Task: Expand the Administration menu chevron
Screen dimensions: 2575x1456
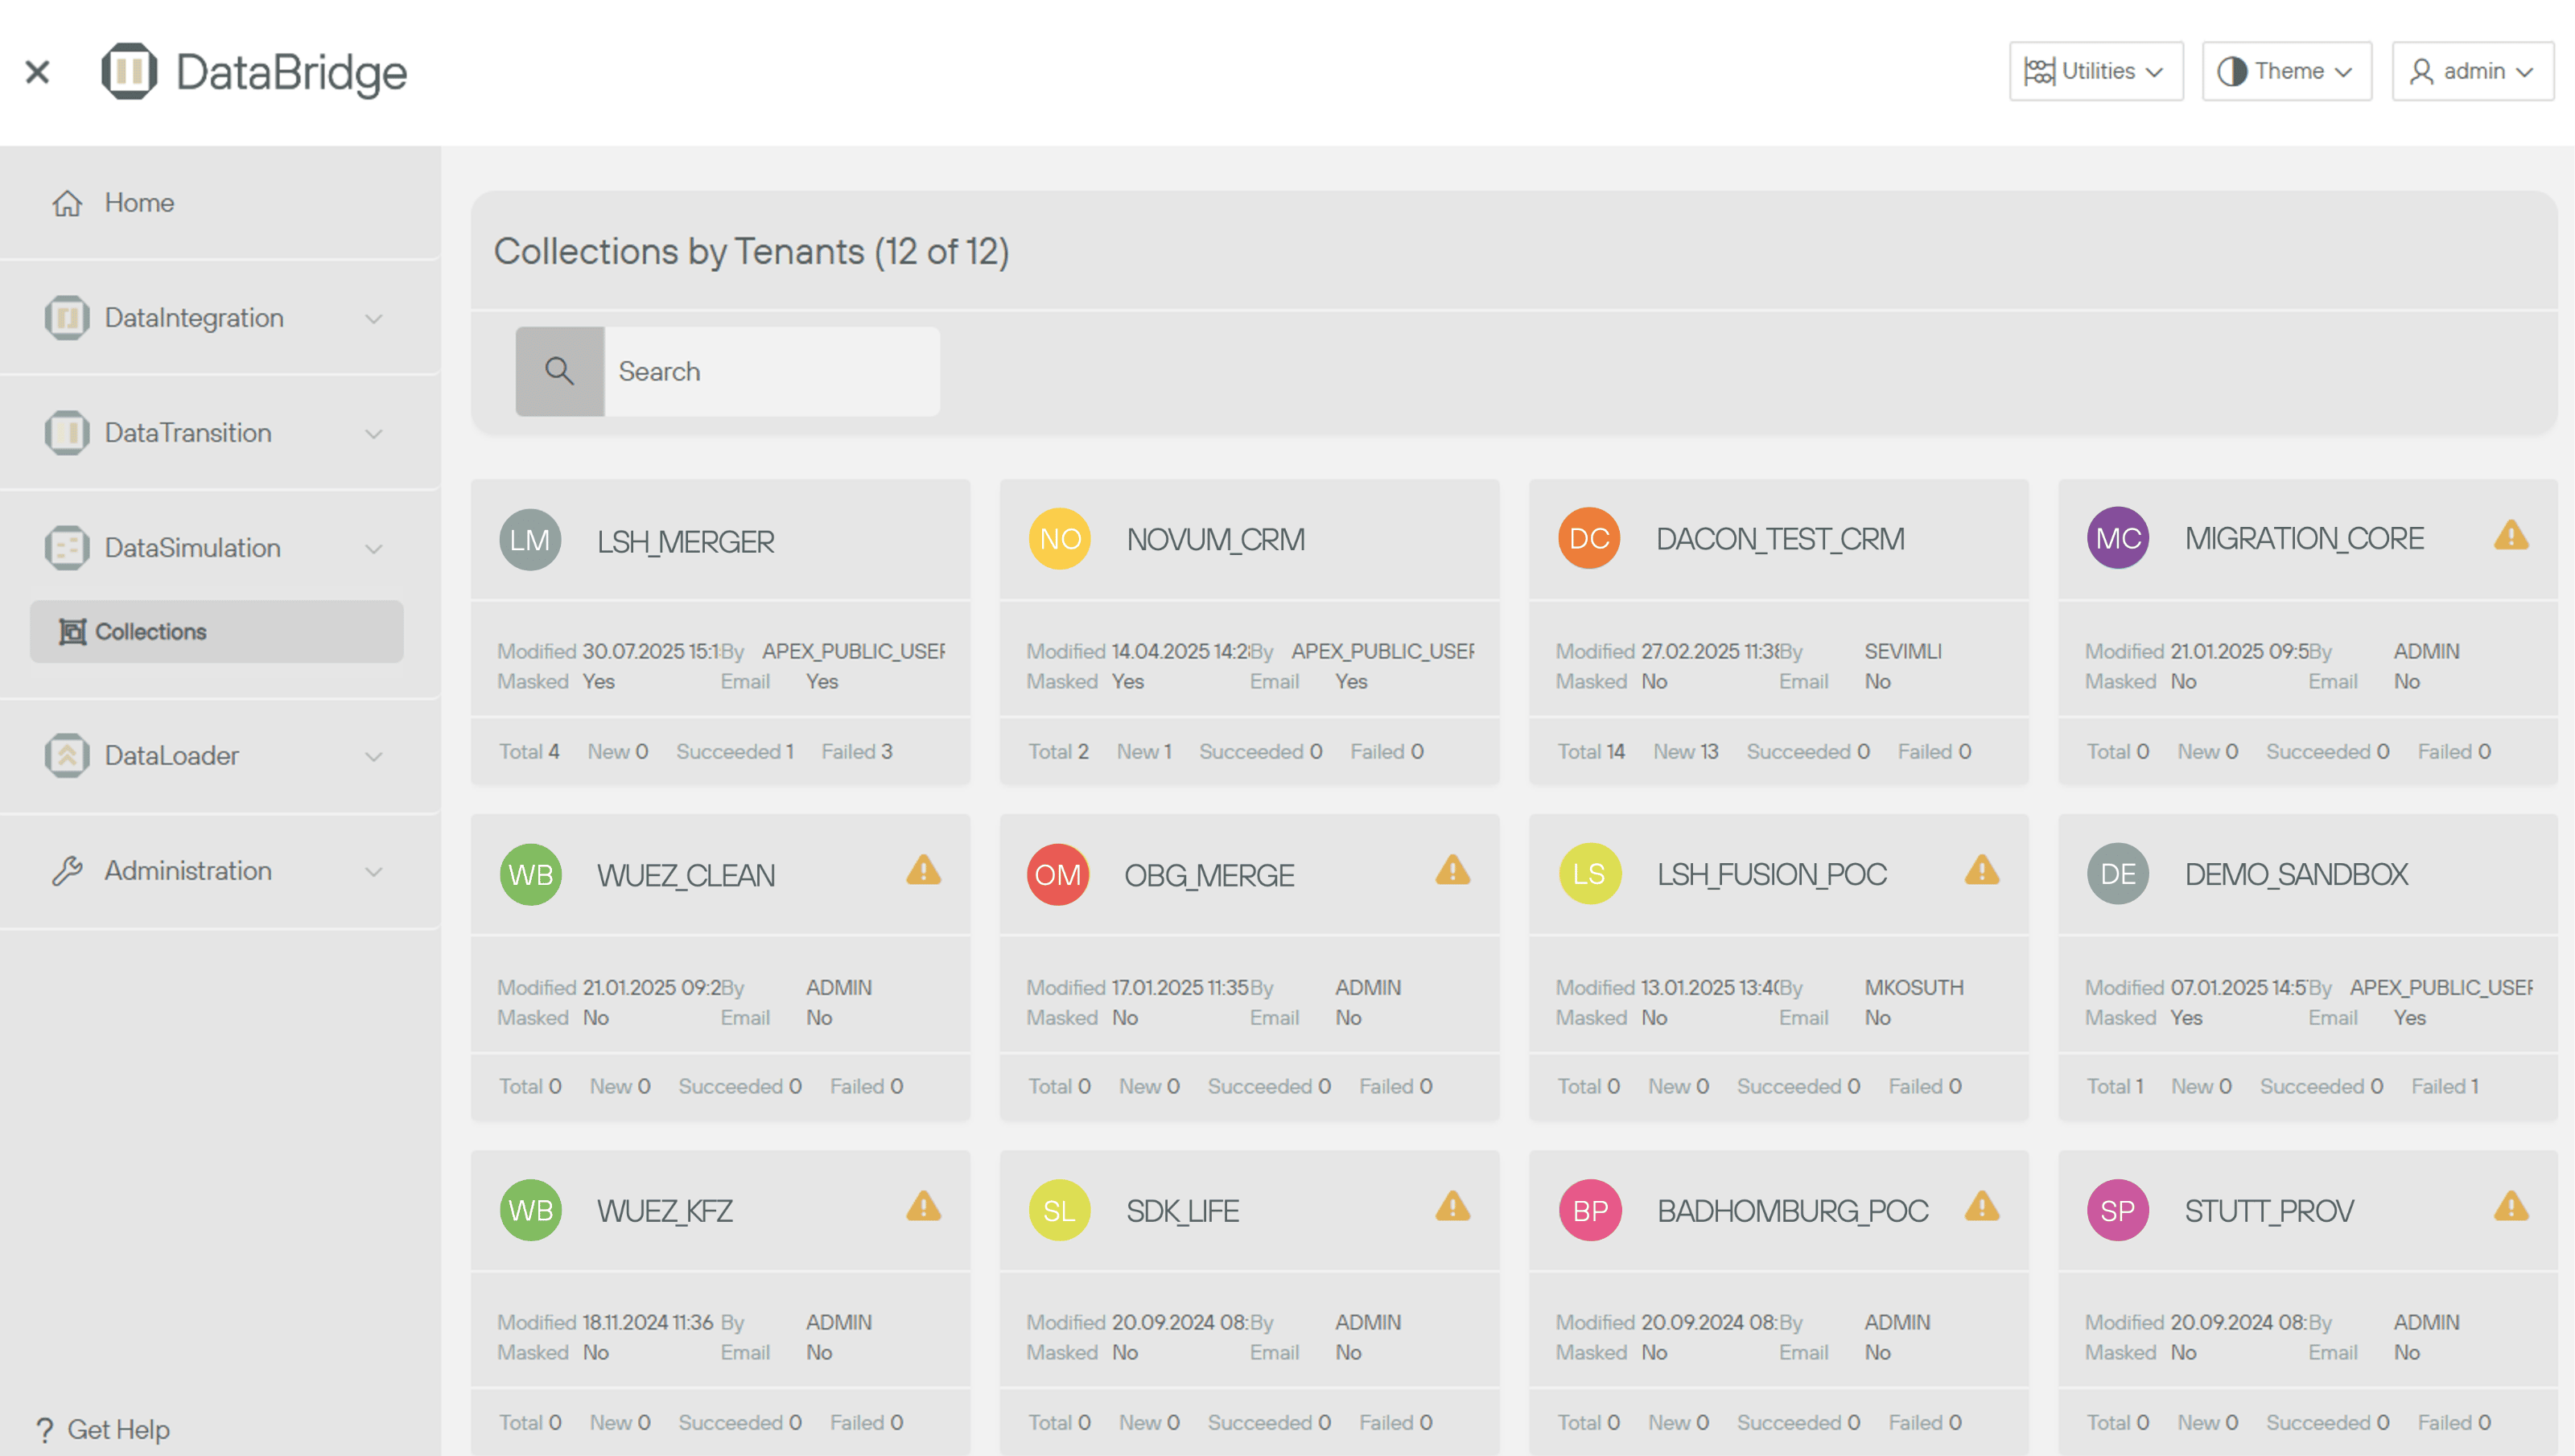Action: pyautogui.click(x=373, y=871)
